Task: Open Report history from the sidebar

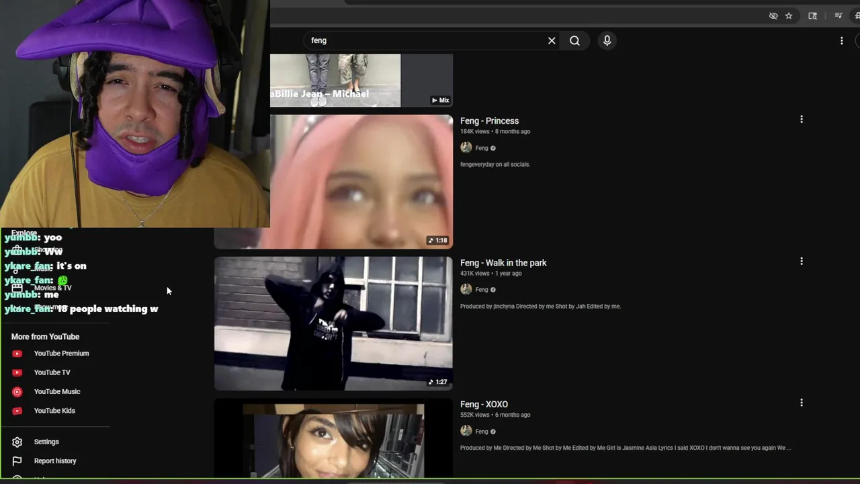Action: click(x=56, y=461)
